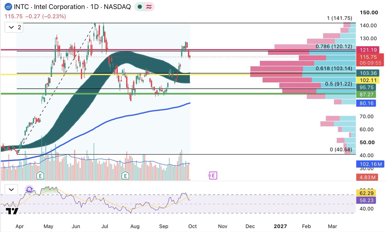Open the purple upcoming earnings E marker
The width and height of the screenshot is (386, 232).
[x=213, y=175]
